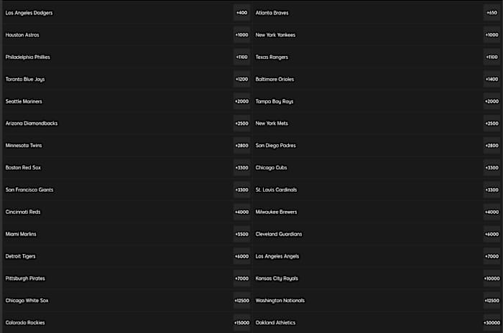The height and width of the screenshot is (333, 503).
Task: Add Toronto Blue Jays +1200 odds
Action: (241, 80)
